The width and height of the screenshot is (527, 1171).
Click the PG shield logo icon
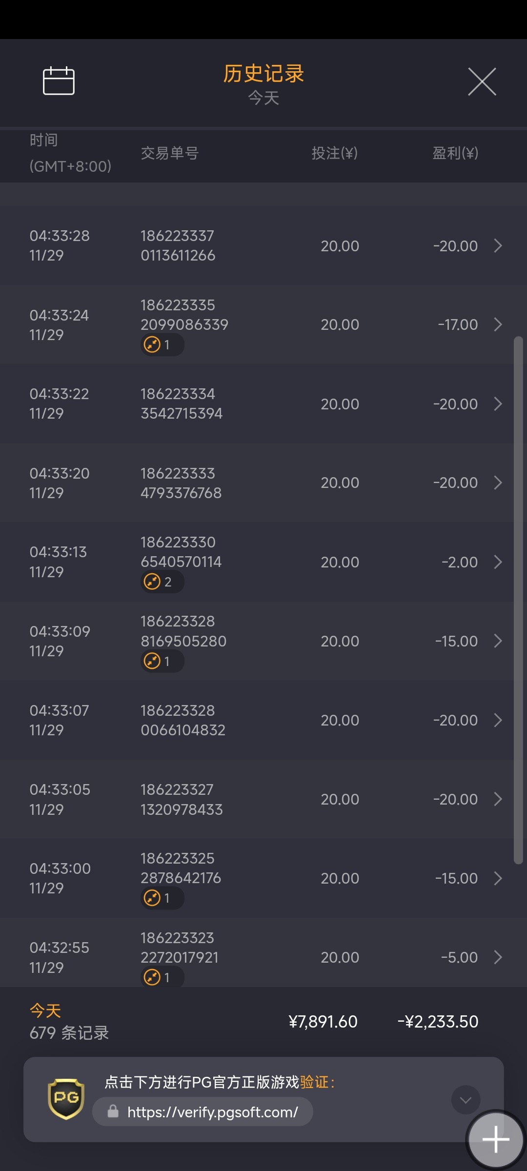click(x=66, y=1099)
